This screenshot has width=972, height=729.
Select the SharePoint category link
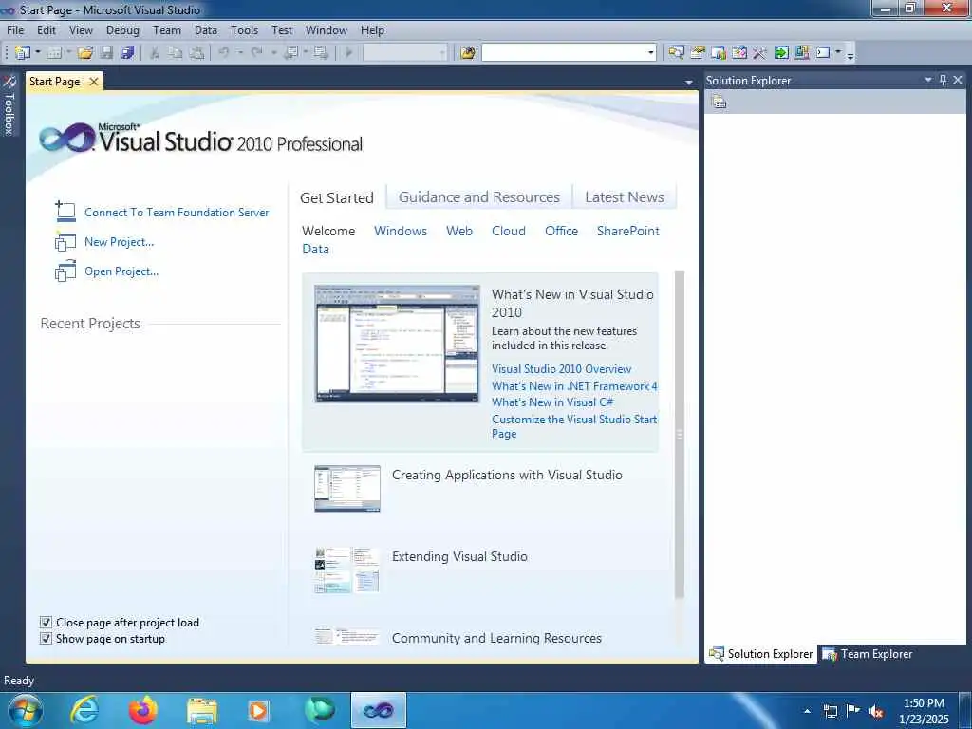628,231
